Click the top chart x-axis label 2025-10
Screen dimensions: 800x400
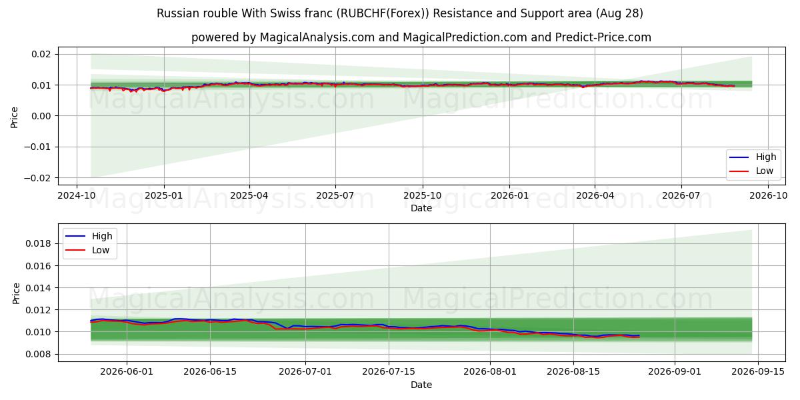422,195
